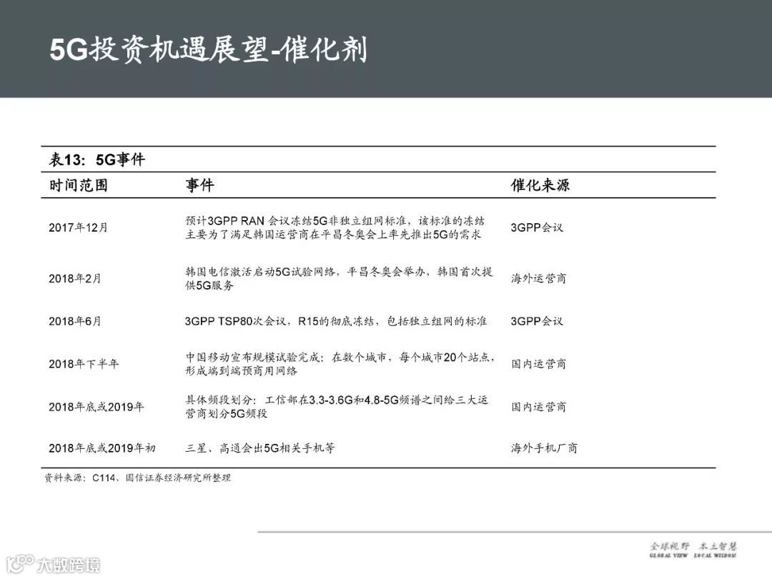Select the date cell 2018年下半年

tap(84, 364)
